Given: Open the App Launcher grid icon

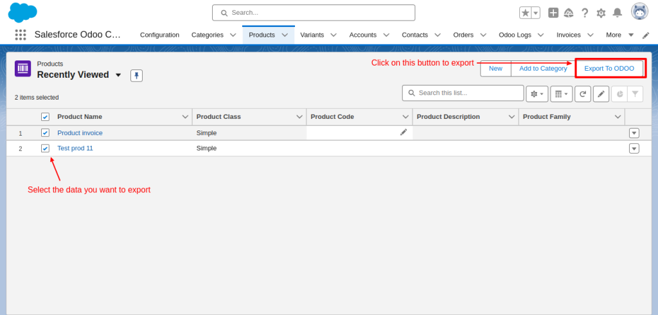Looking at the screenshot, I should [x=20, y=35].
